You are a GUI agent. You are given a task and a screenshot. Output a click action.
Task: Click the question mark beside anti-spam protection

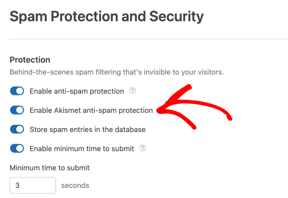click(132, 91)
